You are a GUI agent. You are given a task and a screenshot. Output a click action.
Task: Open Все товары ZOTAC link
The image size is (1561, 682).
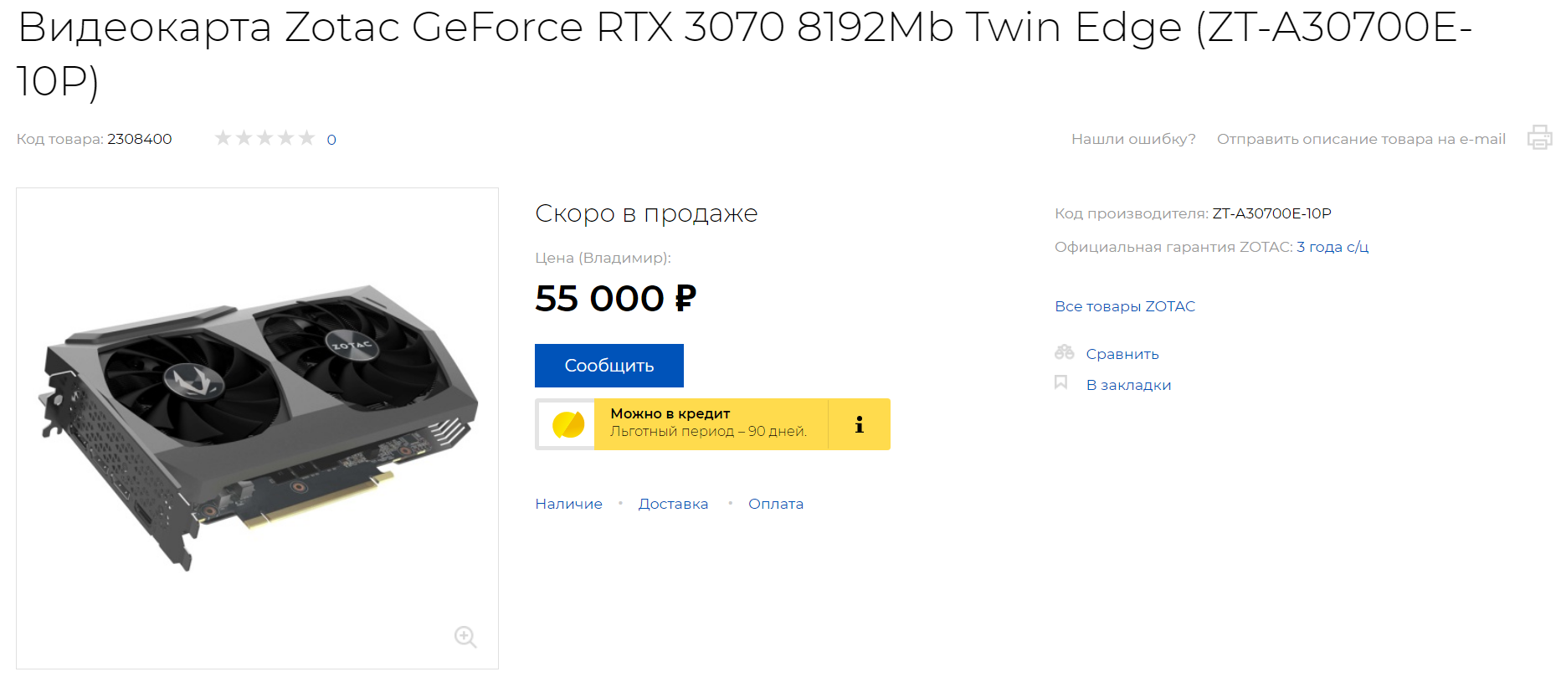point(1124,306)
